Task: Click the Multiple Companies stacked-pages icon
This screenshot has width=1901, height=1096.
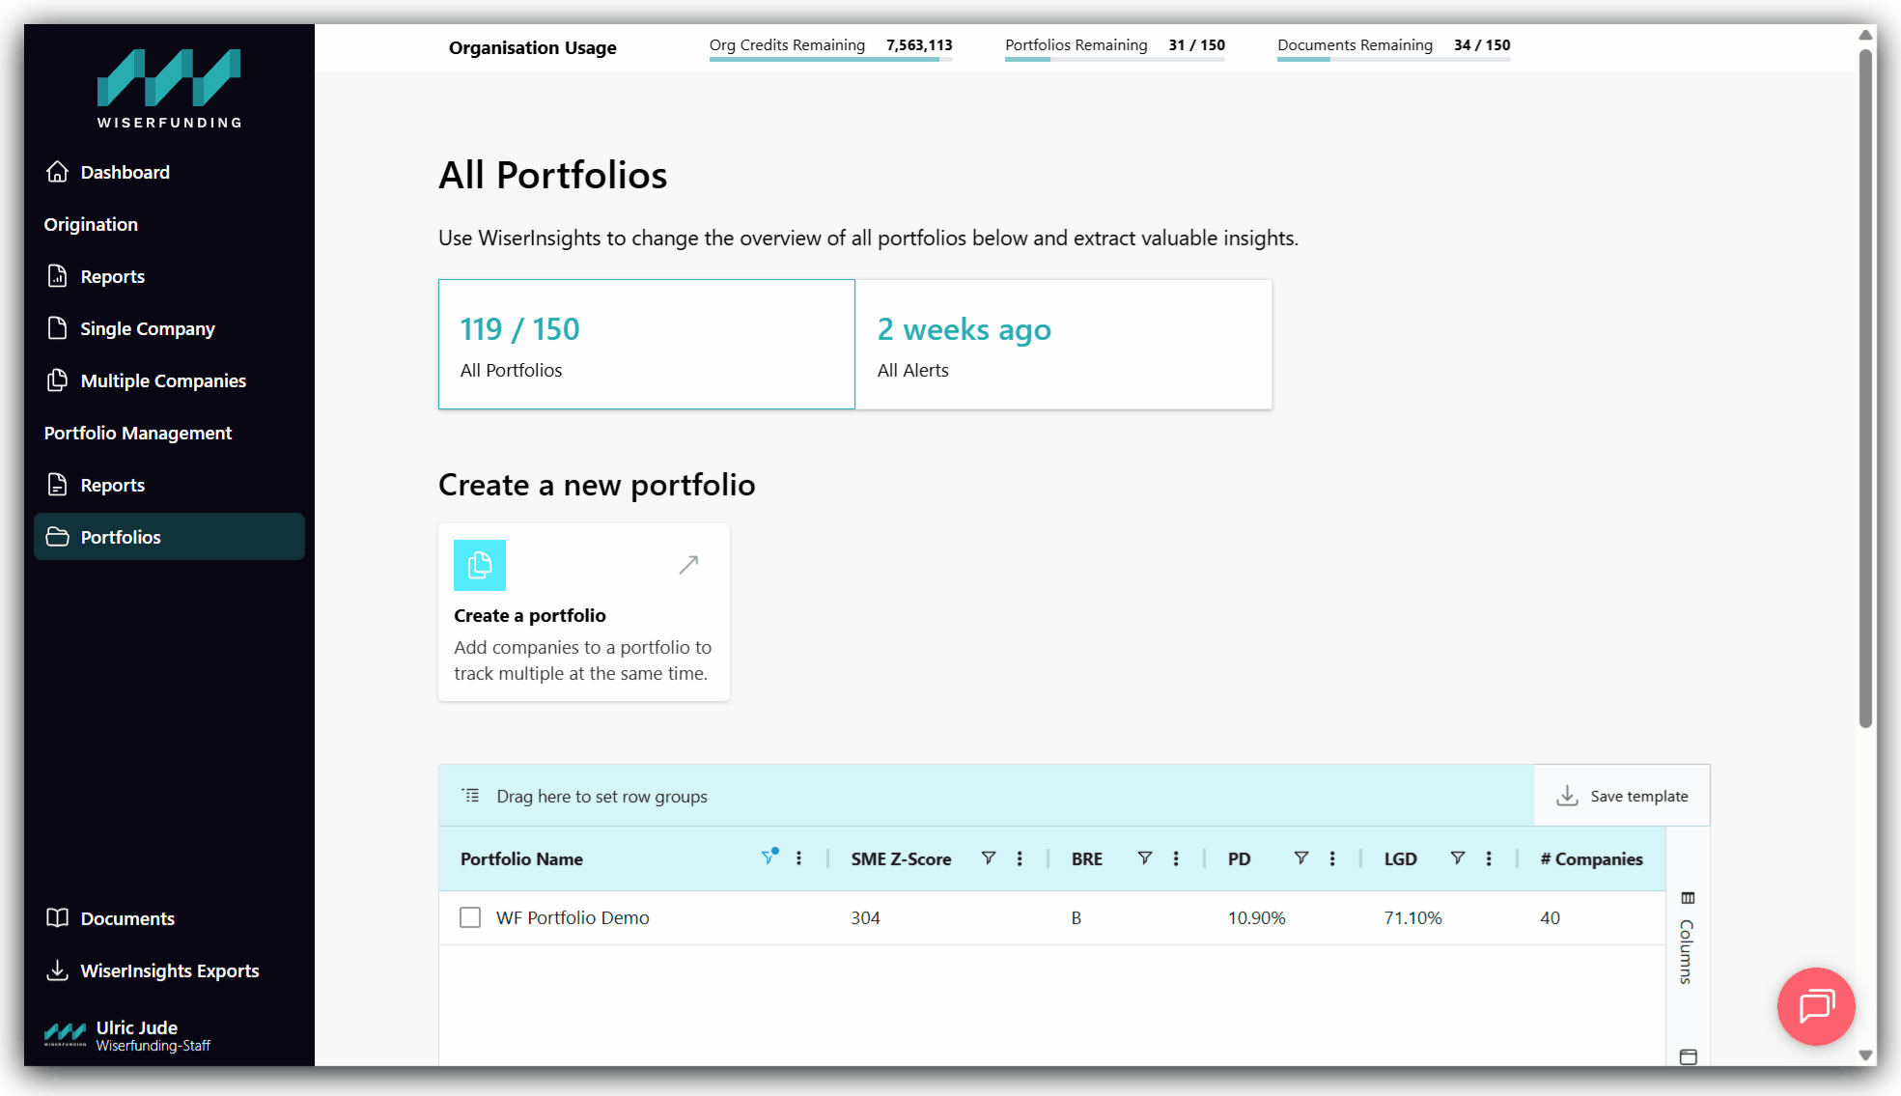Action: (58, 380)
